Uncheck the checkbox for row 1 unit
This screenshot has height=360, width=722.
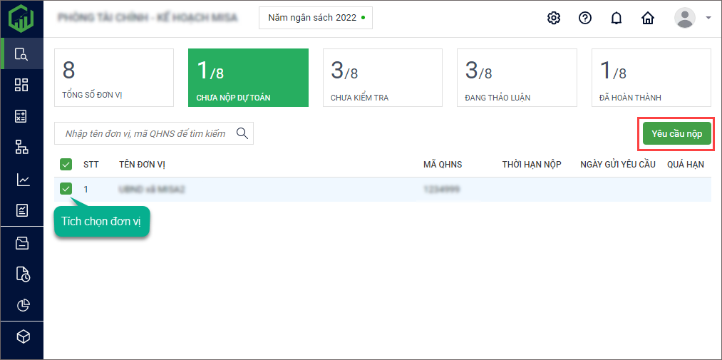coord(66,189)
